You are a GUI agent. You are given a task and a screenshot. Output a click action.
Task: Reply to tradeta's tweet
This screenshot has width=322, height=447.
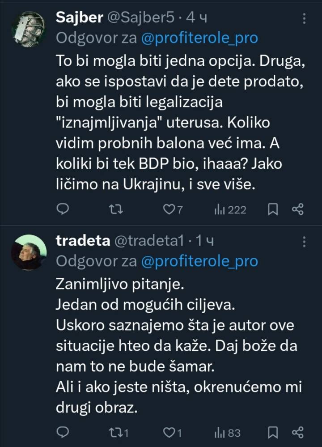(x=64, y=432)
